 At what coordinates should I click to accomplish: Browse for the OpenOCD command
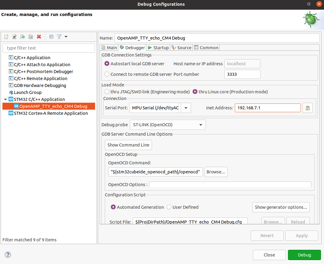coord(216,172)
